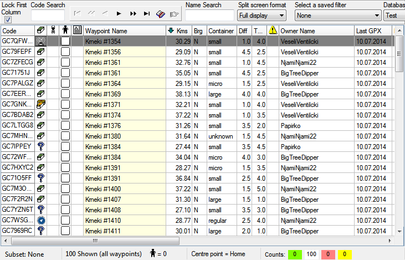Sort by the Kms column header

179,30
